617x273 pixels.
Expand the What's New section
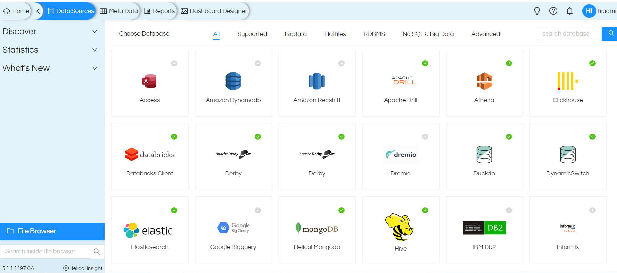[x=50, y=68]
